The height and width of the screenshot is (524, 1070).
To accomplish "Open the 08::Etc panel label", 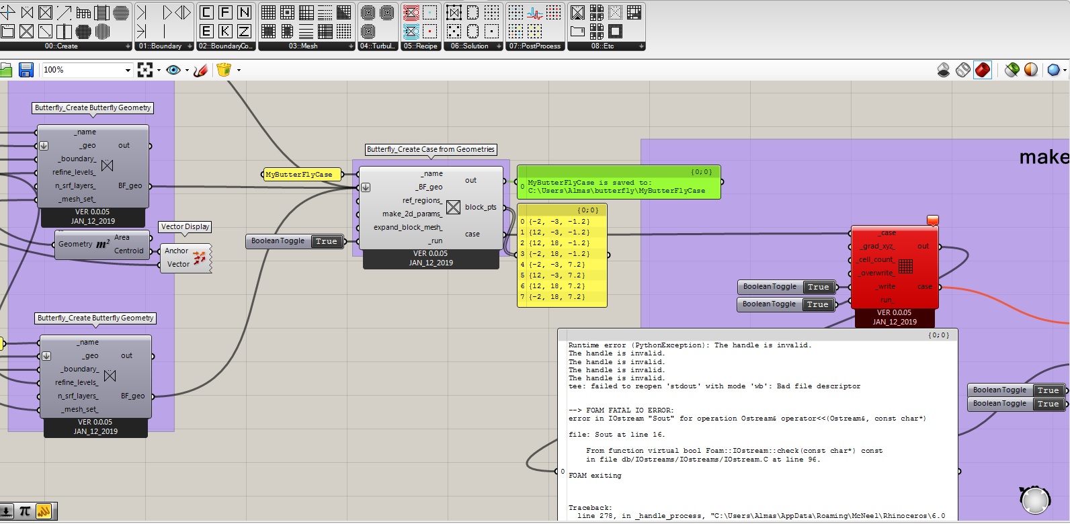I will [x=603, y=46].
